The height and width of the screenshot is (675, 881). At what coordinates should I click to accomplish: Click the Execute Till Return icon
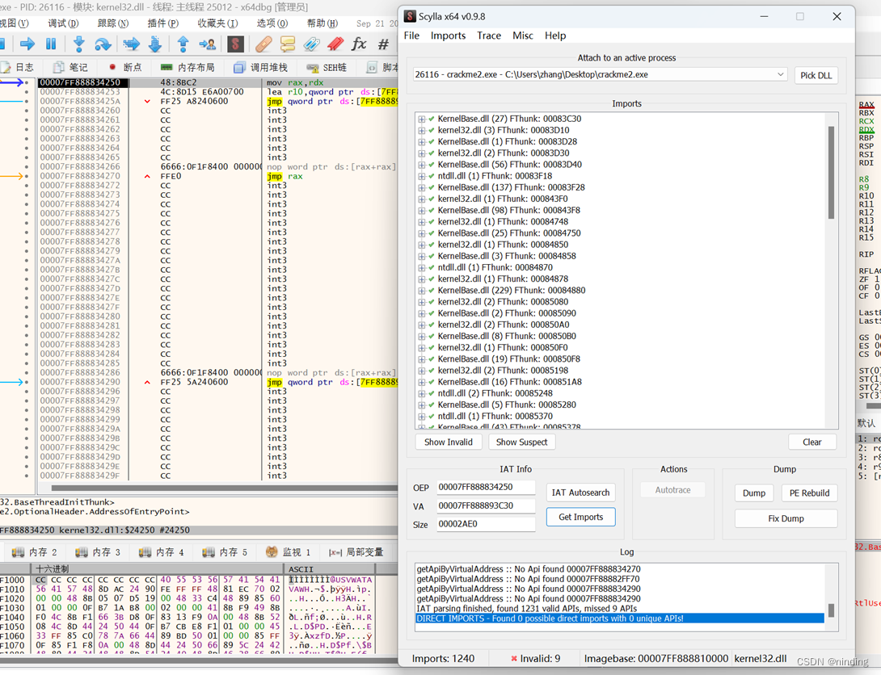pos(183,44)
